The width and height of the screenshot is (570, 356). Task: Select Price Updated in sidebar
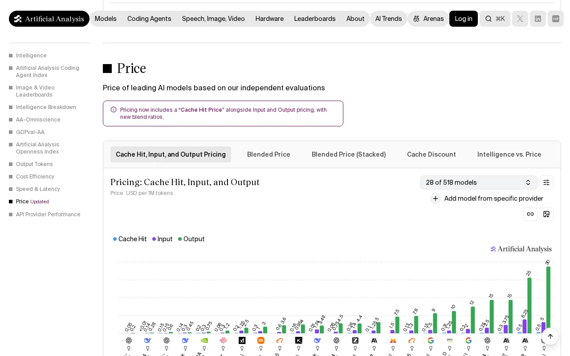point(32,202)
